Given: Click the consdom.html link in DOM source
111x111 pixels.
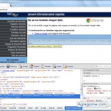Looking at the screenshot, I should 8,71.
